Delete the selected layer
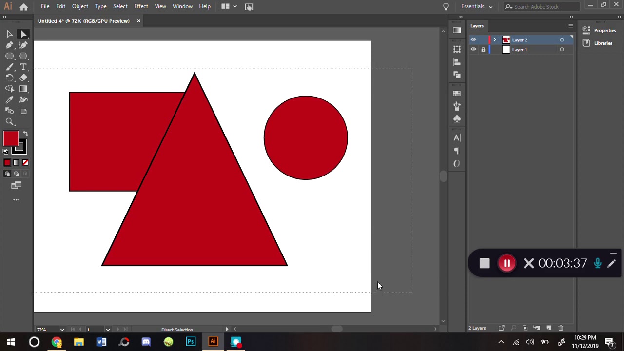The image size is (624, 351). pos(561,328)
